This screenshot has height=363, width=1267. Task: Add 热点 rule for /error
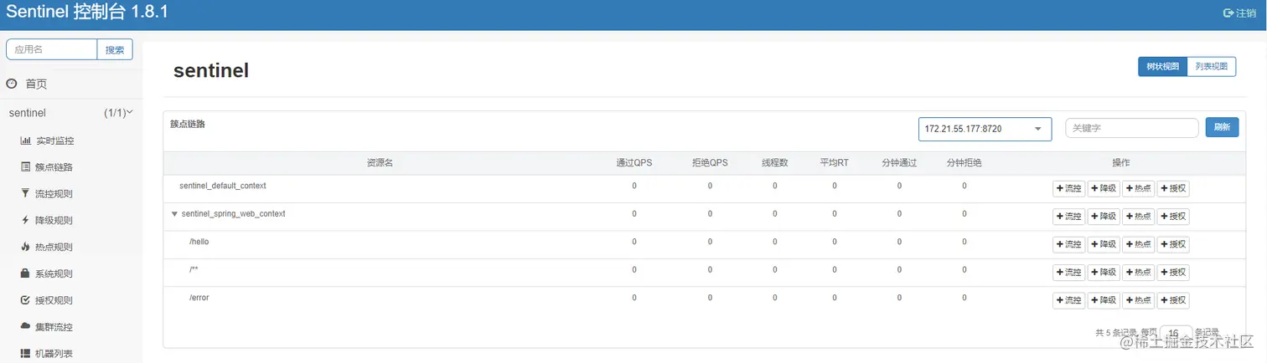1139,300
